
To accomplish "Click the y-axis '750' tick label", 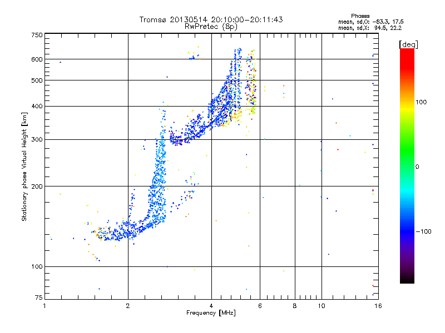I will click(x=37, y=35).
